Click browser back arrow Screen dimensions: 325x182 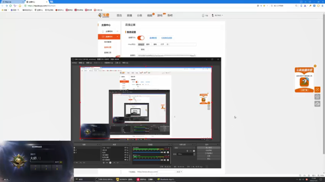(2, 6)
